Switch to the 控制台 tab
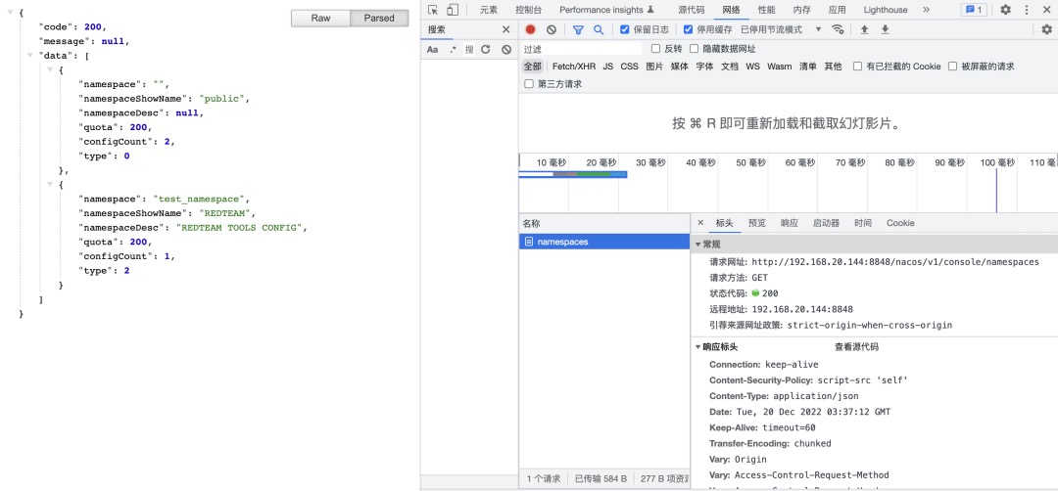Screen dimensions: 1058x491 pos(528,10)
